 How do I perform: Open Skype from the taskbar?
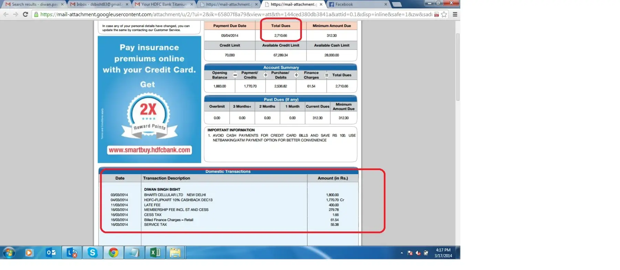[x=93, y=253]
